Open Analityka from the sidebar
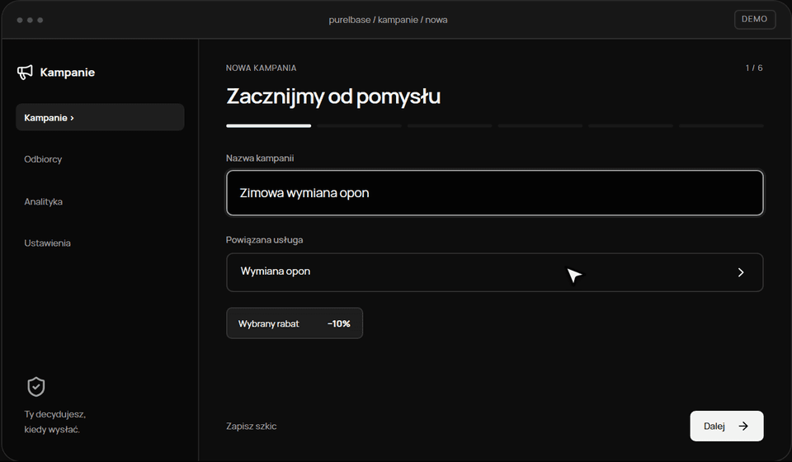The height and width of the screenshot is (462, 792). click(x=44, y=201)
